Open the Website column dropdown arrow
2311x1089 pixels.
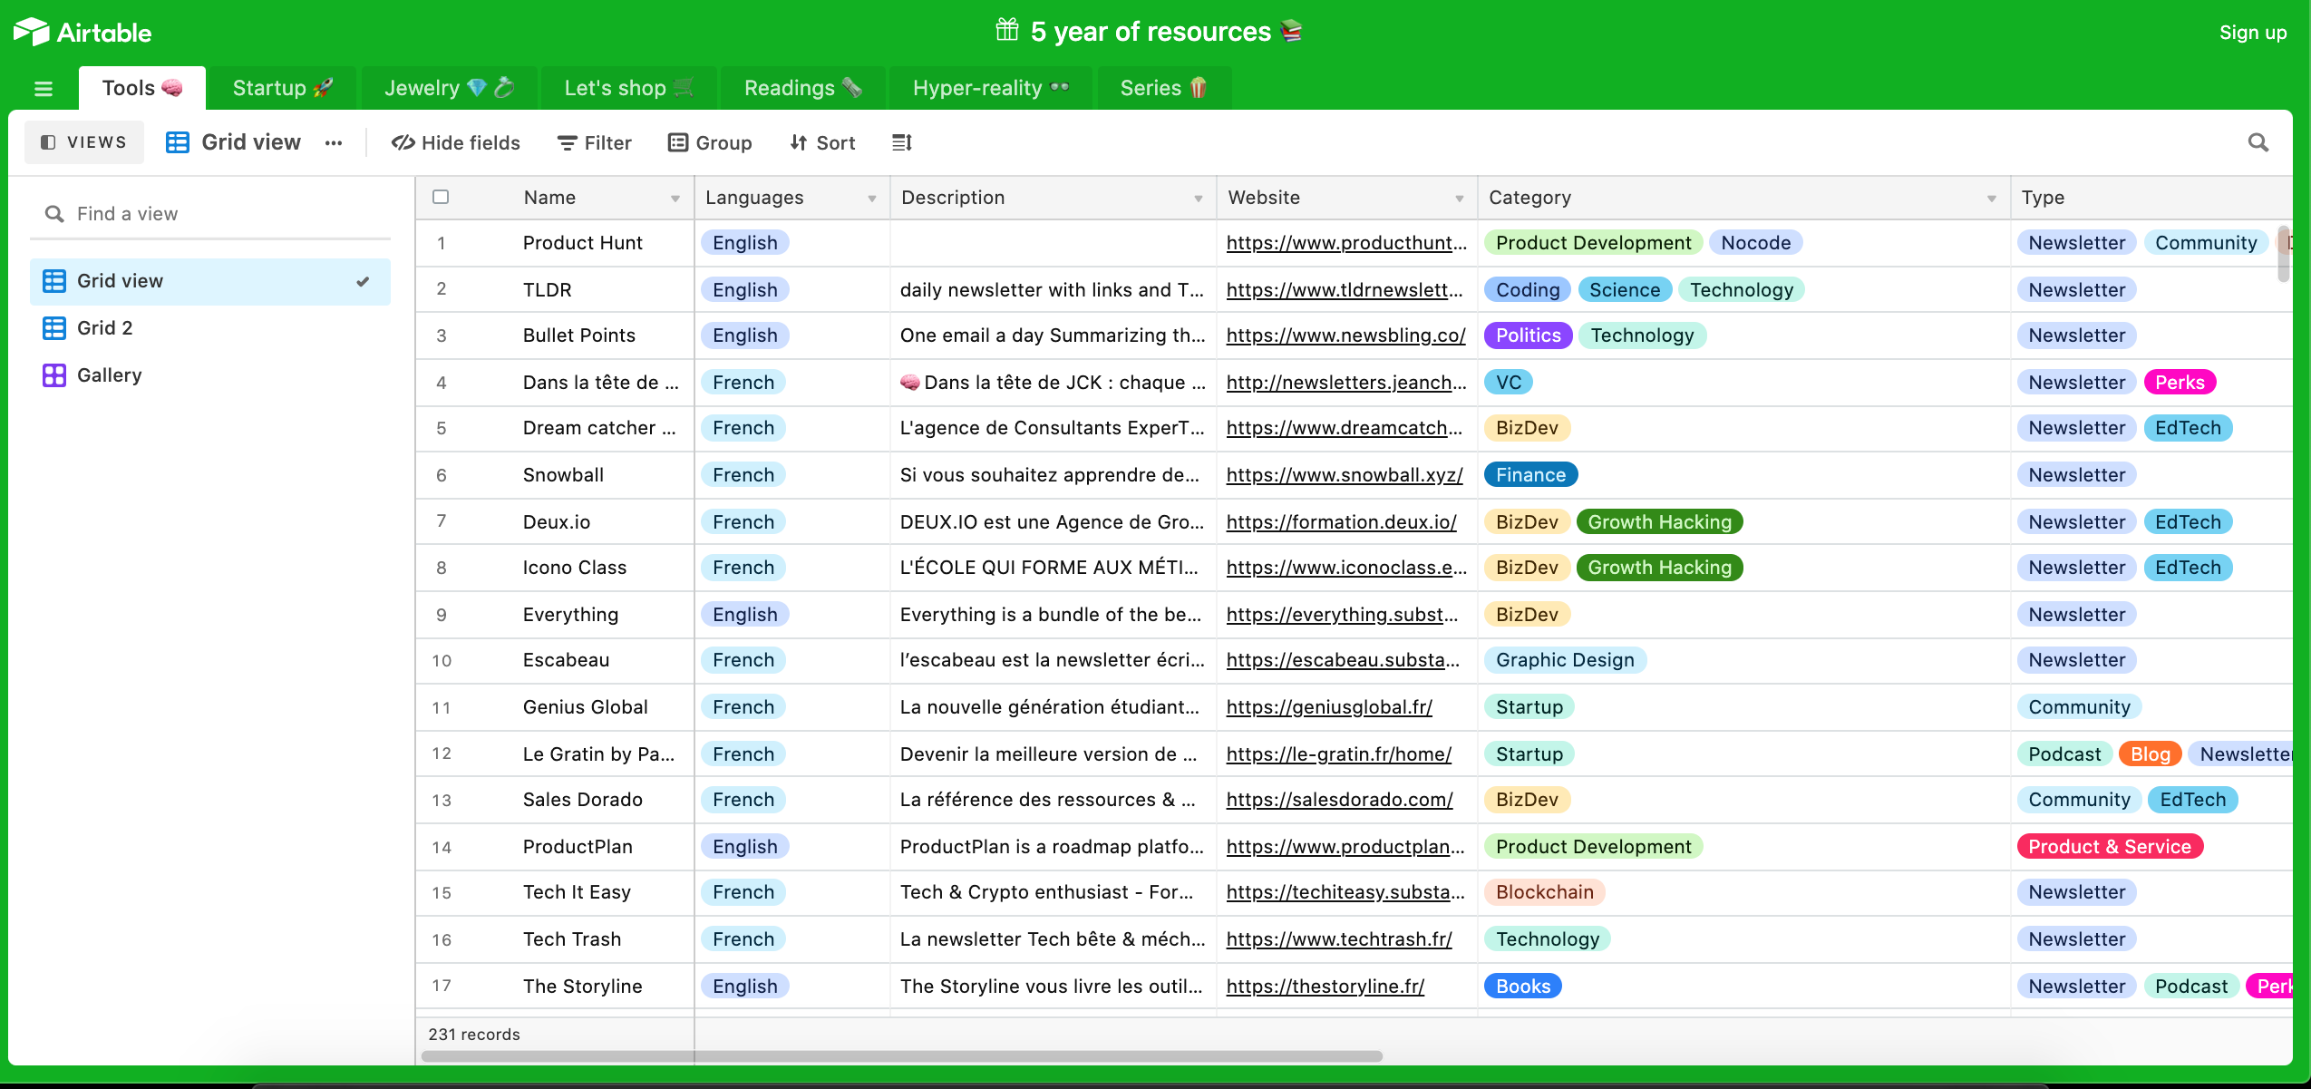(1459, 198)
